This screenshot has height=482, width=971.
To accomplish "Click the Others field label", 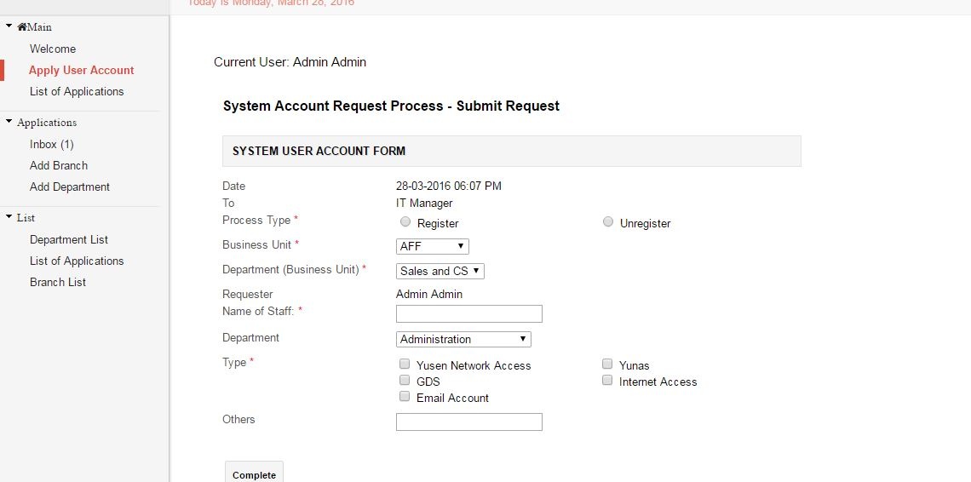I will tap(238, 420).
